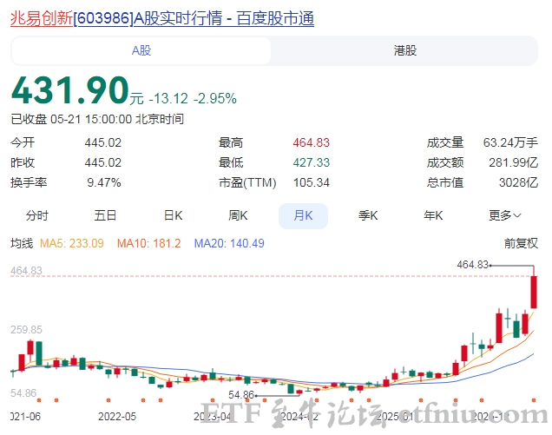The width and height of the screenshot is (552, 435).
Task: Select the 年K chart view
Action: pos(433,215)
